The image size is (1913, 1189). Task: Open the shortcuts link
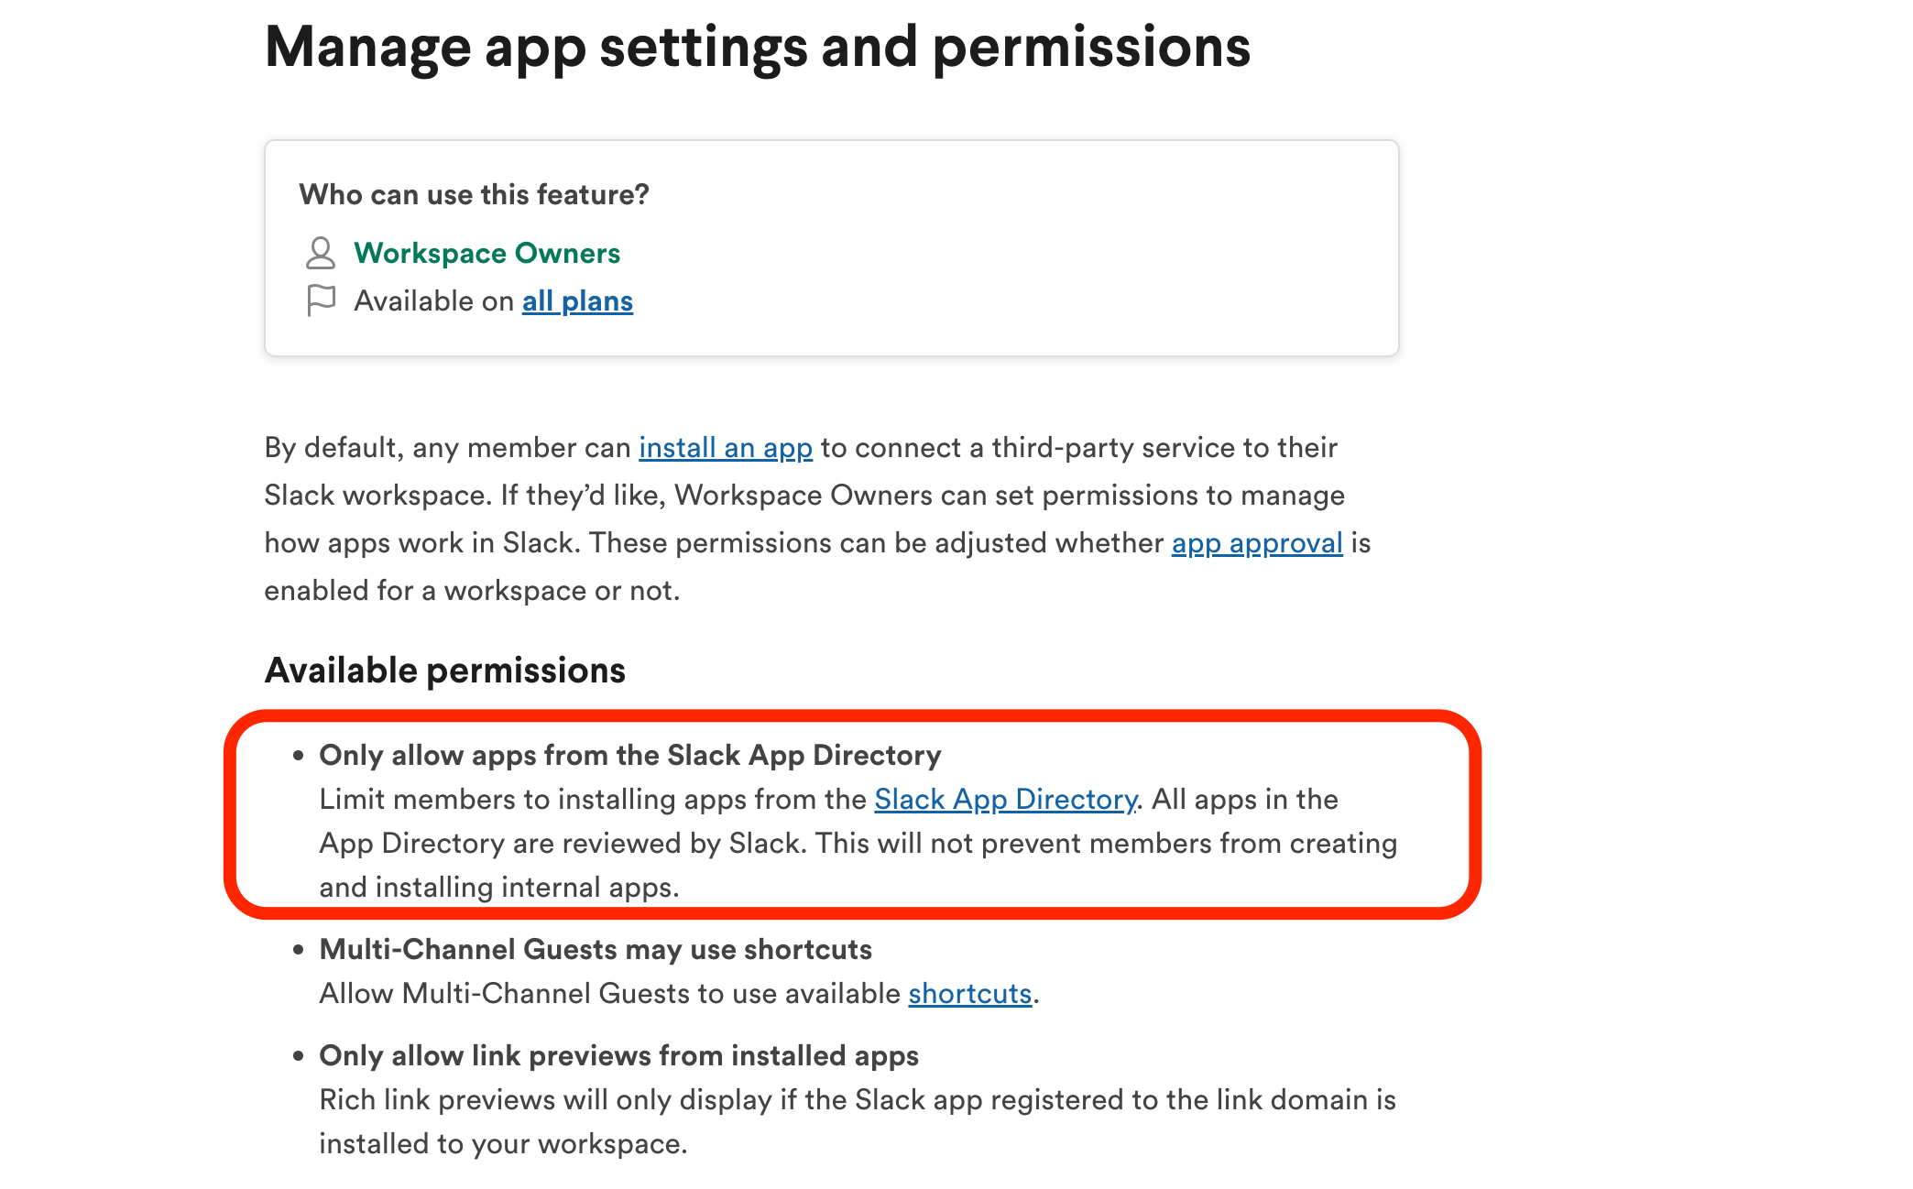click(x=970, y=994)
